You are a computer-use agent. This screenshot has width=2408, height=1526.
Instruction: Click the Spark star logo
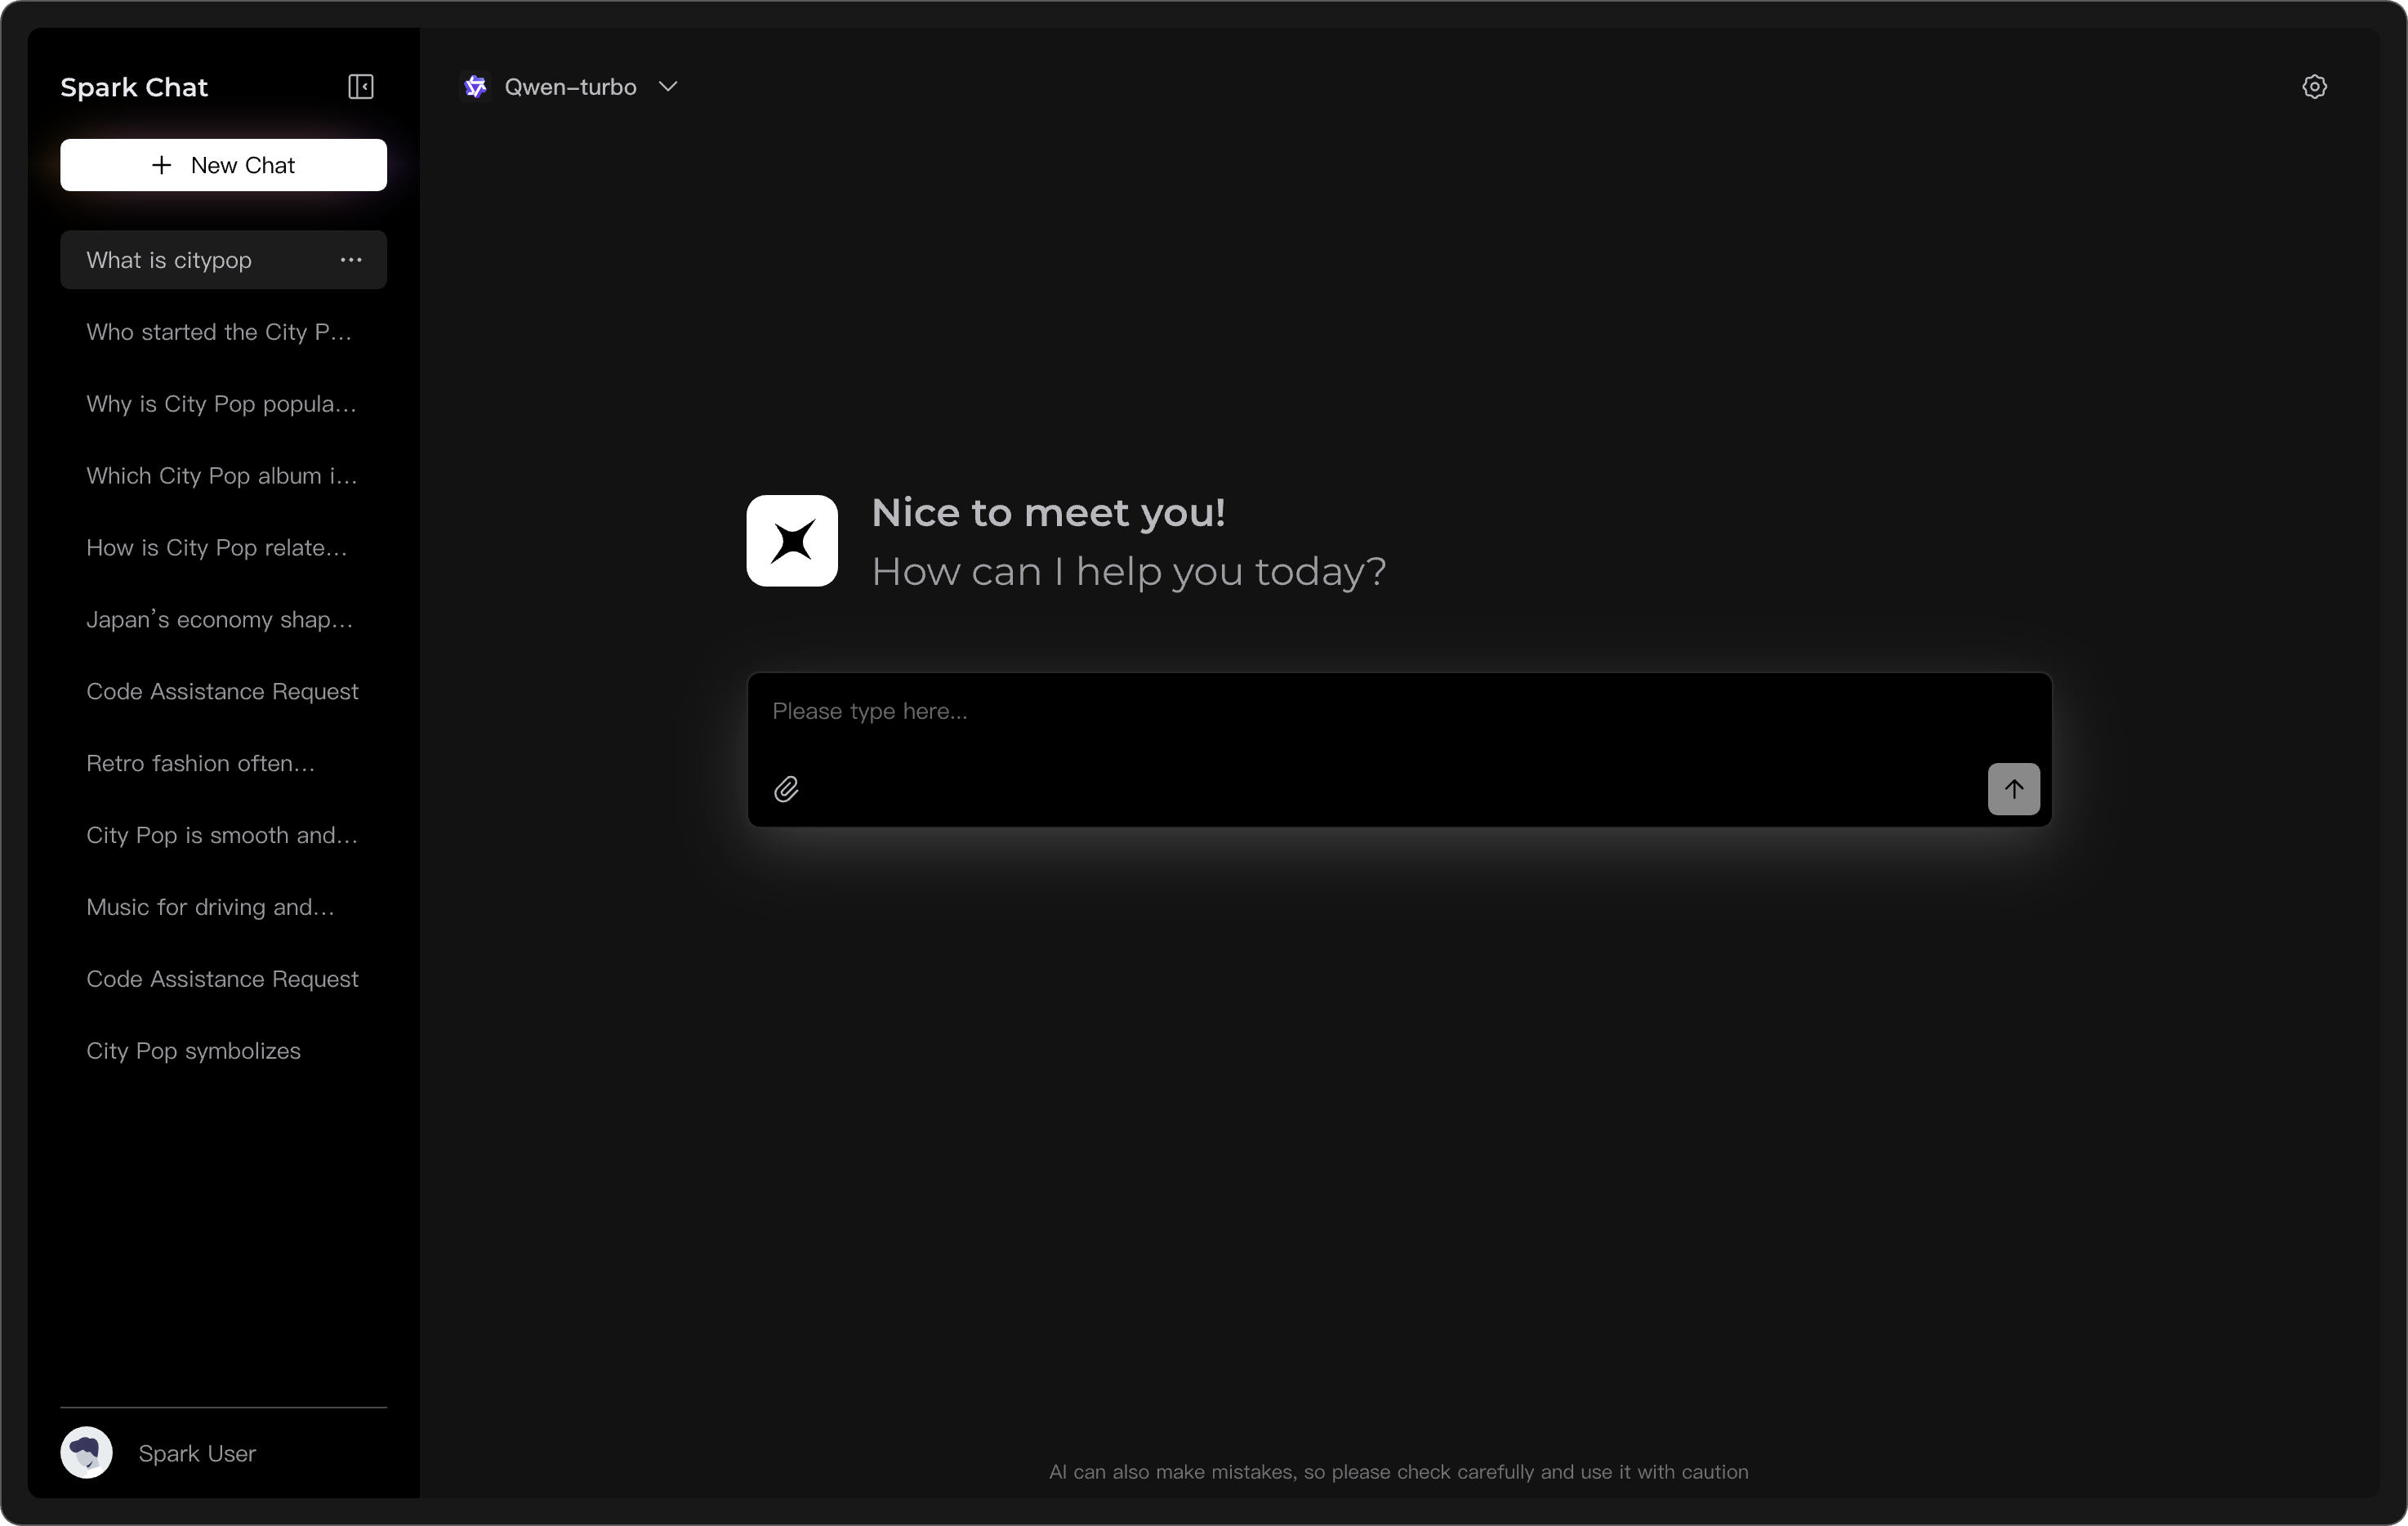[792, 541]
